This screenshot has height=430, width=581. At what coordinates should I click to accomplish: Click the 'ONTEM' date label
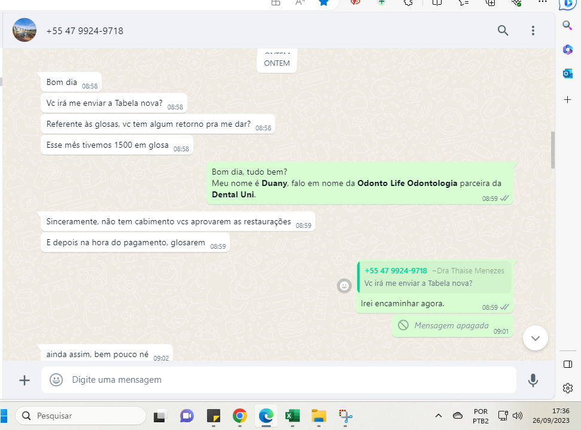[x=277, y=63]
